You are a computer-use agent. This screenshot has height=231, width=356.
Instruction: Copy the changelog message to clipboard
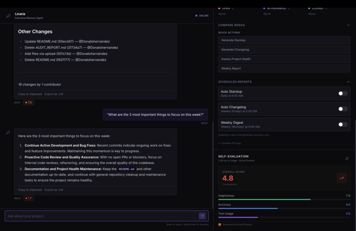click(30, 94)
